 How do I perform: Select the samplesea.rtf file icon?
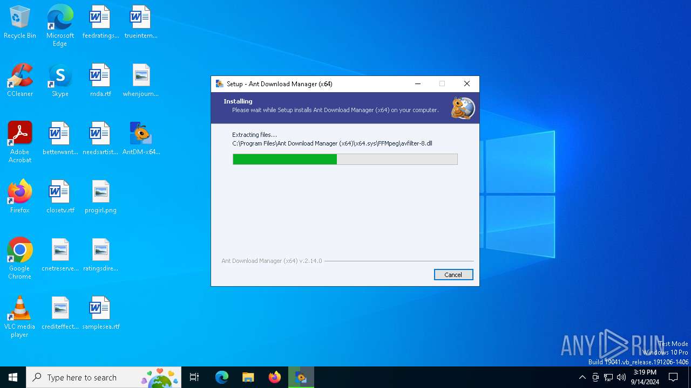click(x=100, y=314)
